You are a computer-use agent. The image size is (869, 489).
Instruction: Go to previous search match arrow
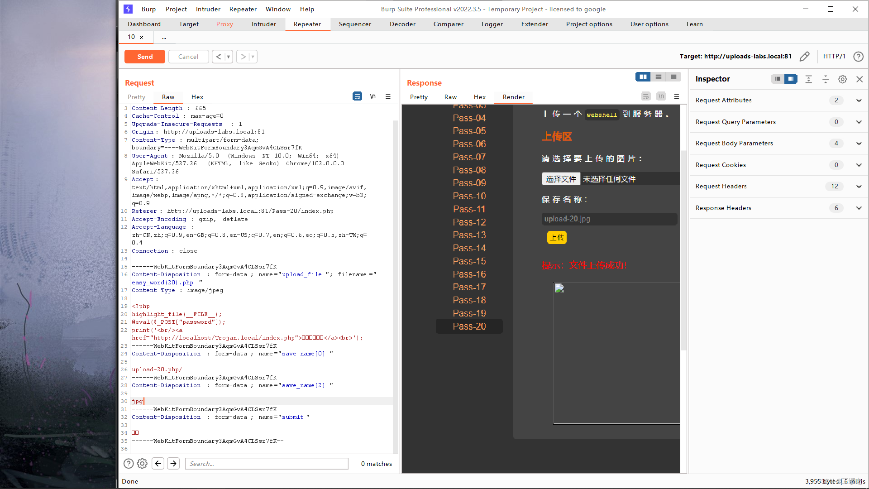click(158, 463)
